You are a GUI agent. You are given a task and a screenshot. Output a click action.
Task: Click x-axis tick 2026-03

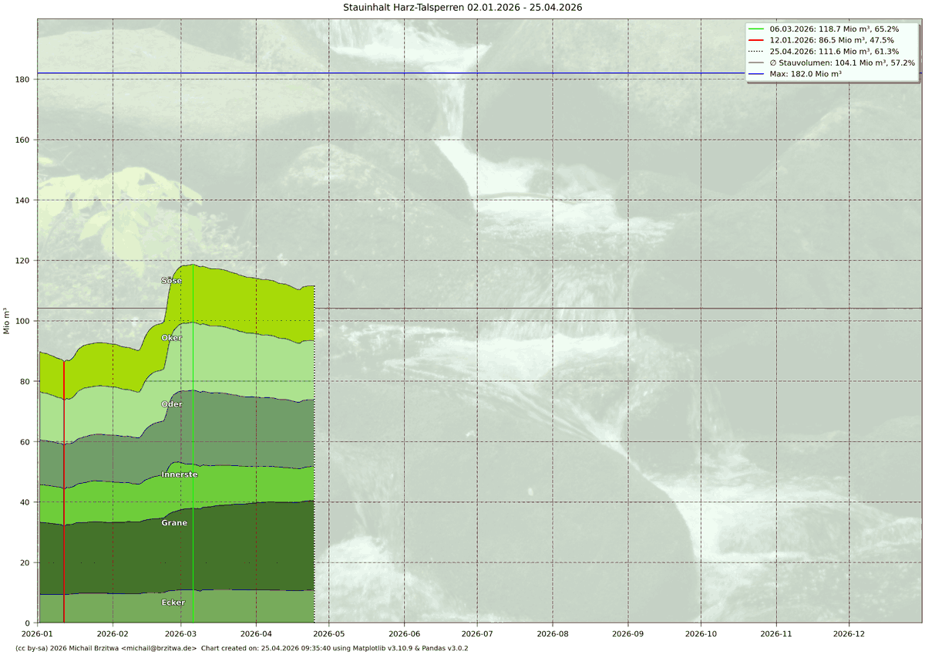point(181,633)
